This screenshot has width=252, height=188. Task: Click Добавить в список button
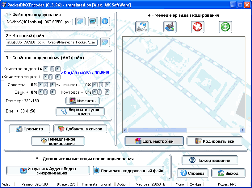click(x=80, y=129)
